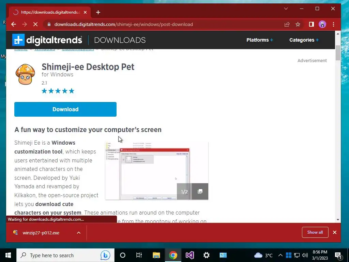
Task: Close the digitaltrends downloads tab
Action: pos(85,12)
